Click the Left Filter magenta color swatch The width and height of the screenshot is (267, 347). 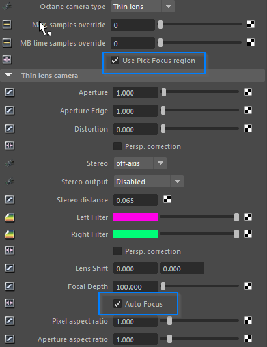(135, 217)
